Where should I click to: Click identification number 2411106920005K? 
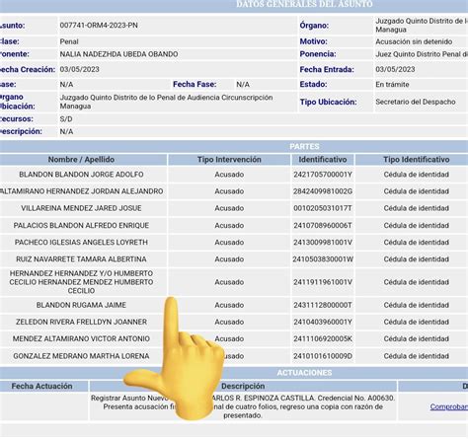pyautogui.click(x=323, y=338)
